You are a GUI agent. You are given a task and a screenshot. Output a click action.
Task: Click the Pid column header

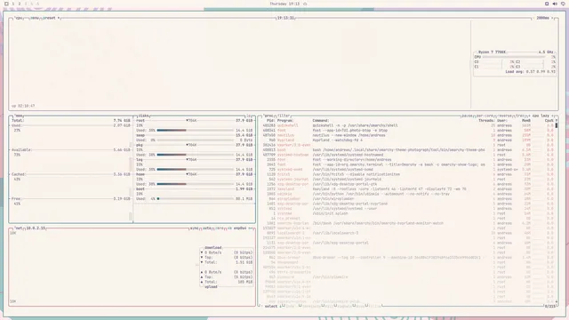(270, 121)
